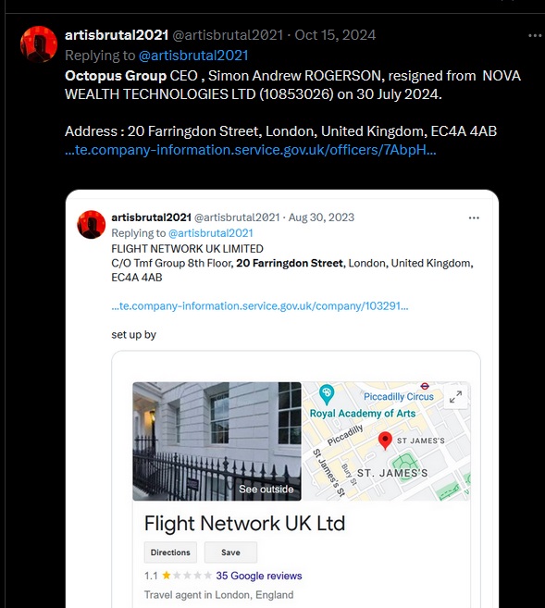Click the yellow rating star
The width and height of the screenshot is (545, 608).
tap(167, 576)
